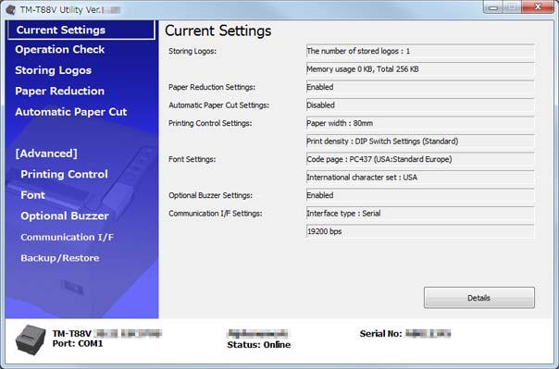
Task: Click Automatic Paper Cut Disabled field
Action: [x=420, y=105]
